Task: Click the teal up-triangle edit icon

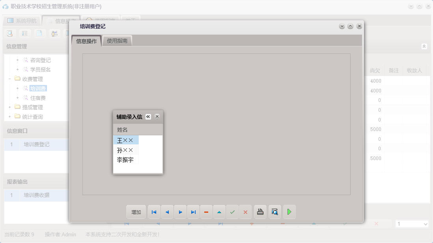Action: [x=219, y=212]
